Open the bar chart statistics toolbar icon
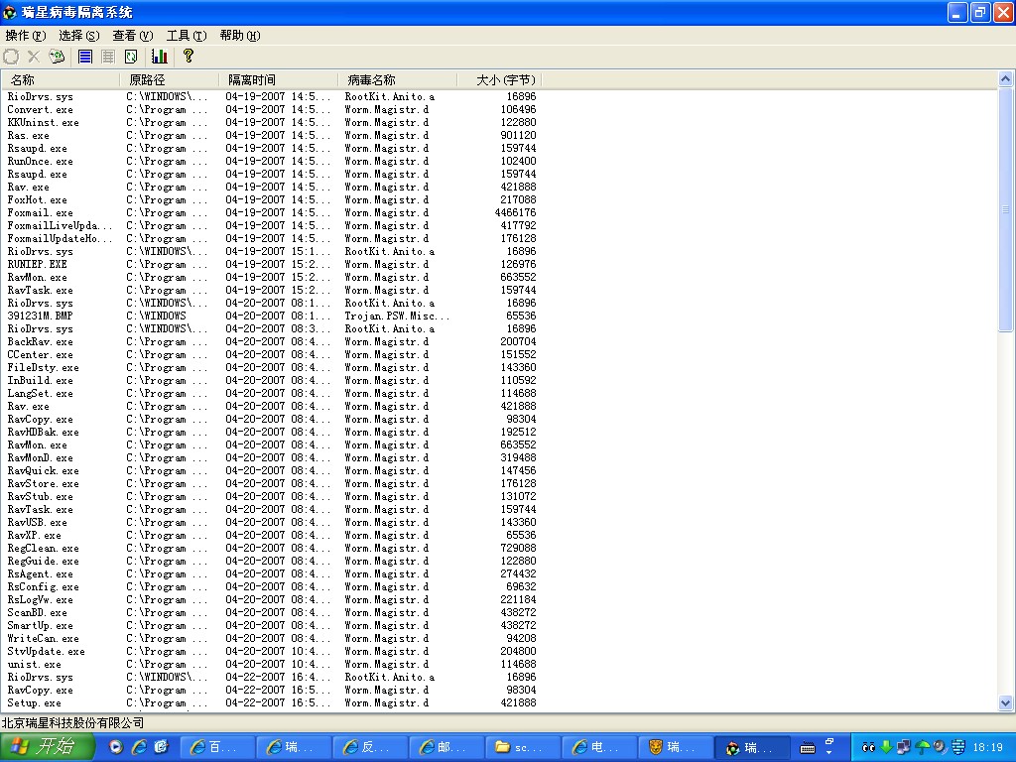Image resolution: width=1016 pixels, height=762 pixels. point(160,57)
